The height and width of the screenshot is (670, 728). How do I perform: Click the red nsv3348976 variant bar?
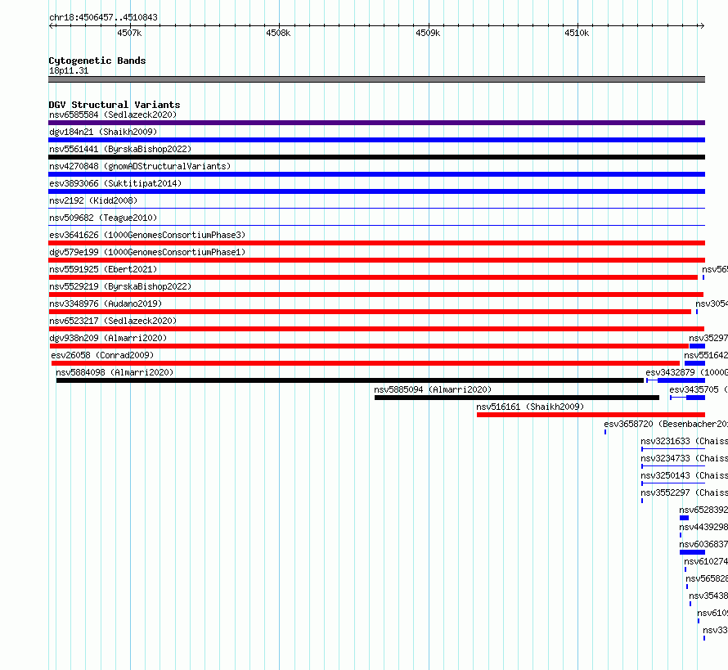click(370, 312)
